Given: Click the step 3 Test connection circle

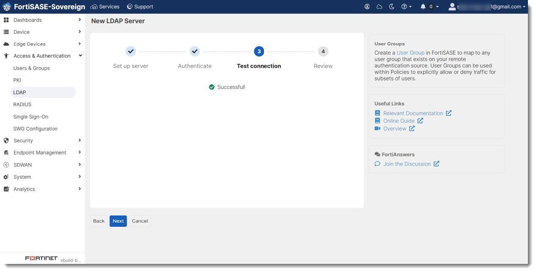Looking at the screenshot, I should [x=259, y=52].
